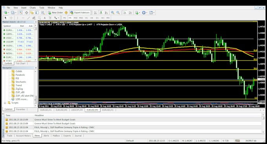Select the ZigZag indicator
The height and width of the screenshot is (144, 267).
point(19,89)
